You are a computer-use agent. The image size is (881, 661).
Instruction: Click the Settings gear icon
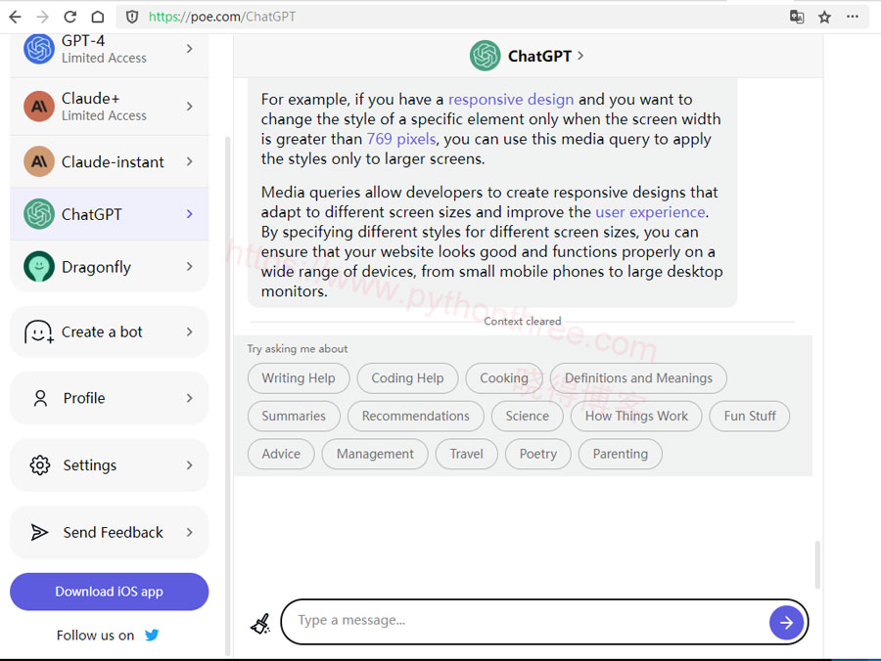click(x=40, y=465)
